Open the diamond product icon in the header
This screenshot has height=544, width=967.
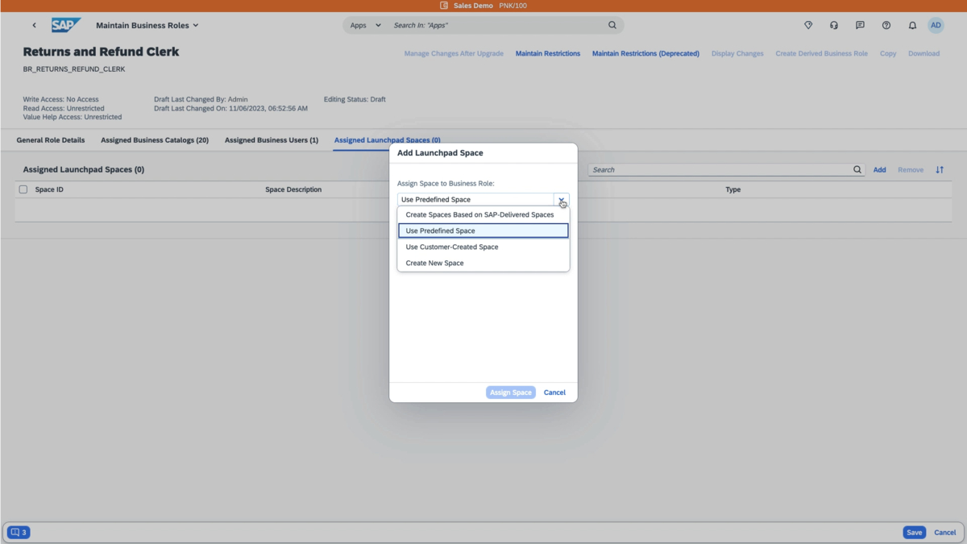(807, 25)
